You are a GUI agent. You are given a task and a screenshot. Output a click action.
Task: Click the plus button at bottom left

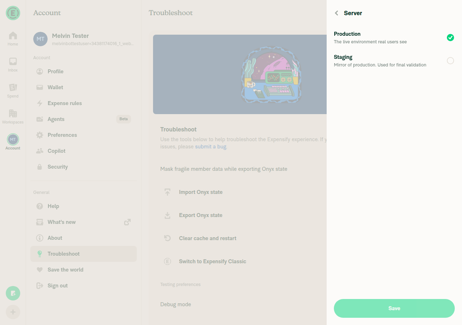(13, 312)
